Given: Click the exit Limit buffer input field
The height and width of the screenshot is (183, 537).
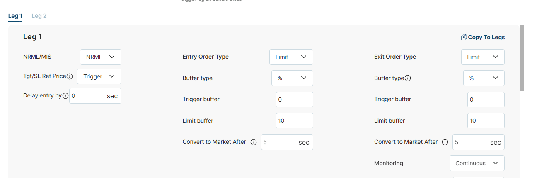Looking at the screenshot, I should click(x=486, y=121).
